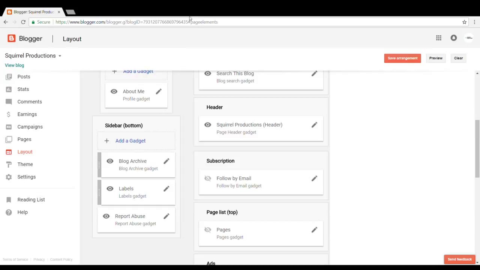Edit the Report Abuse gadget pencil
This screenshot has width=480, height=270.
pyautogui.click(x=166, y=216)
